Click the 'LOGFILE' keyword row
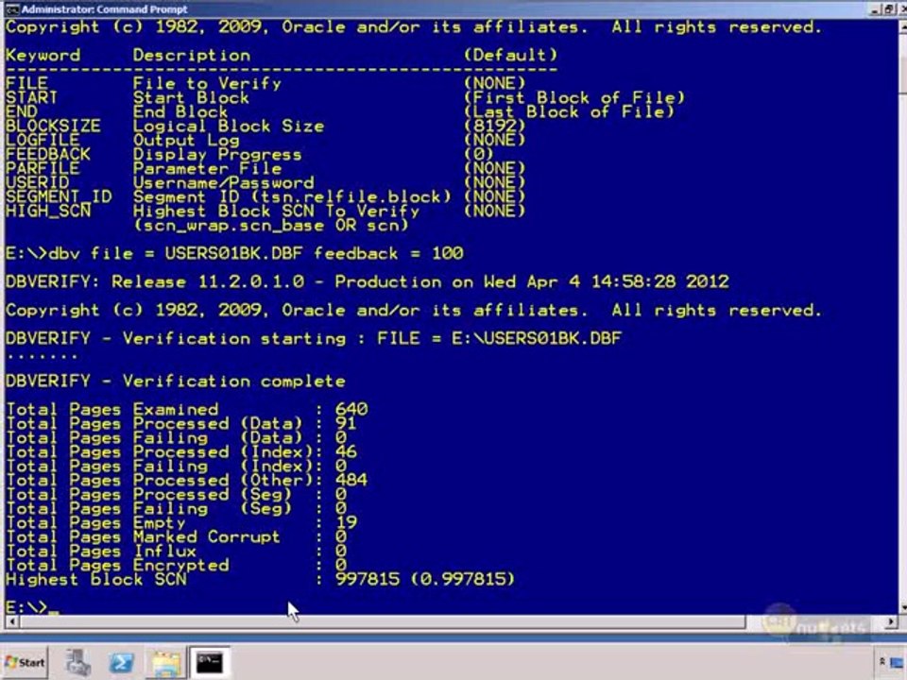The width and height of the screenshot is (907, 680). (x=265, y=140)
